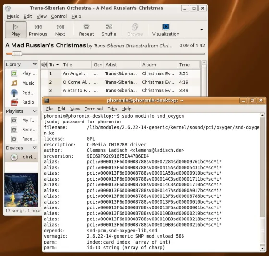Click the song position slider track

pyautogui.click(x=105, y=54)
